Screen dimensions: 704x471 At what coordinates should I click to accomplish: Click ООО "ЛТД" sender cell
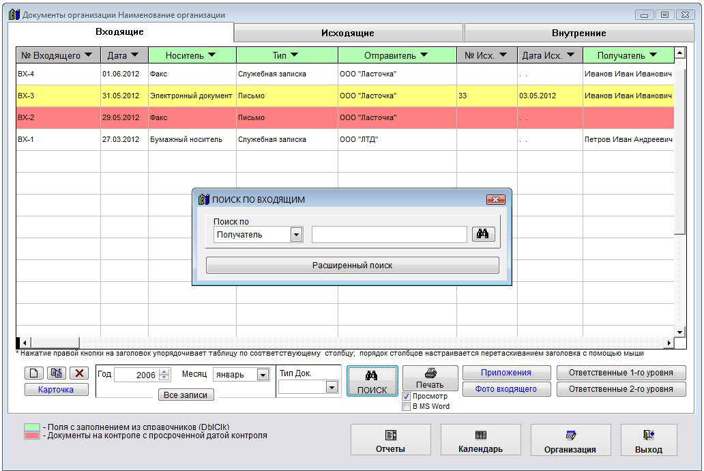(x=397, y=139)
